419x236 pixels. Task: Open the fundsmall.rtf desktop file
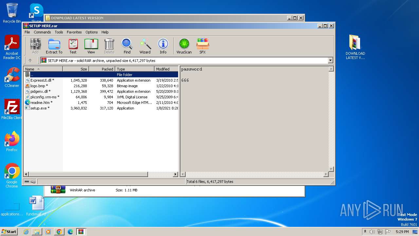click(36, 206)
